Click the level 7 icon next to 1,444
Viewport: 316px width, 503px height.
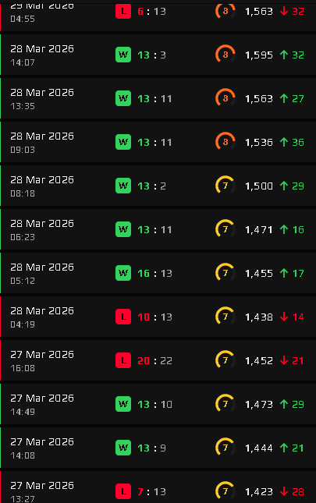click(225, 448)
